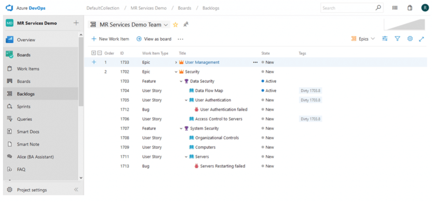Click into the Search input field
The image size is (432, 202).
(348, 8)
